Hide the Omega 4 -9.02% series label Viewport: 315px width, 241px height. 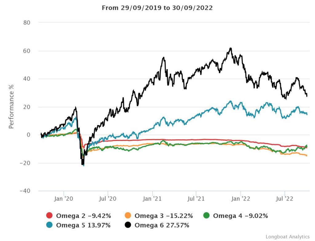pyautogui.click(x=240, y=216)
